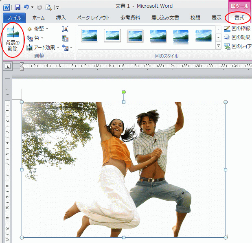Open 図の枠線 picture border menu
252x243 pixels.
[237, 28]
